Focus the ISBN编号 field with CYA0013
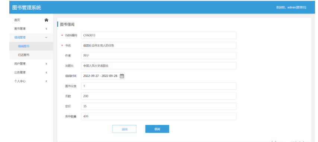The image size is (318, 142). tap(159, 35)
